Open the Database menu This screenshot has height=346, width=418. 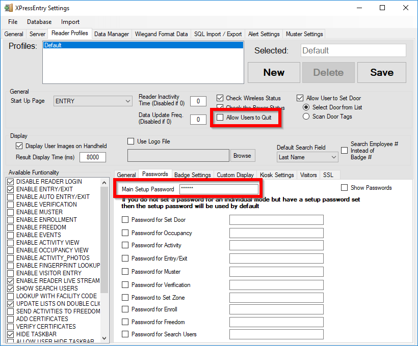(x=39, y=22)
